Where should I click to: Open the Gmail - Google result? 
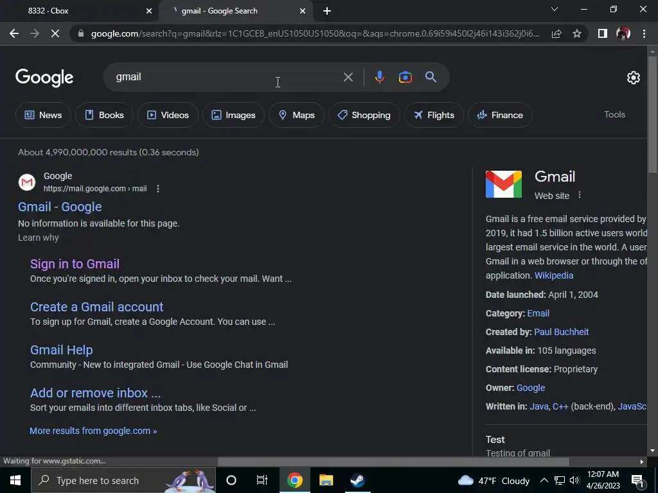coord(60,207)
